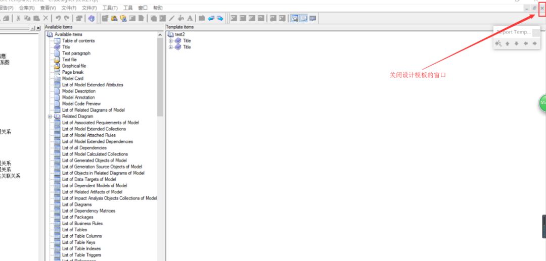This screenshot has height=261, width=546.
Task: Select List of Data Targets of Model
Action: [89, 179]
